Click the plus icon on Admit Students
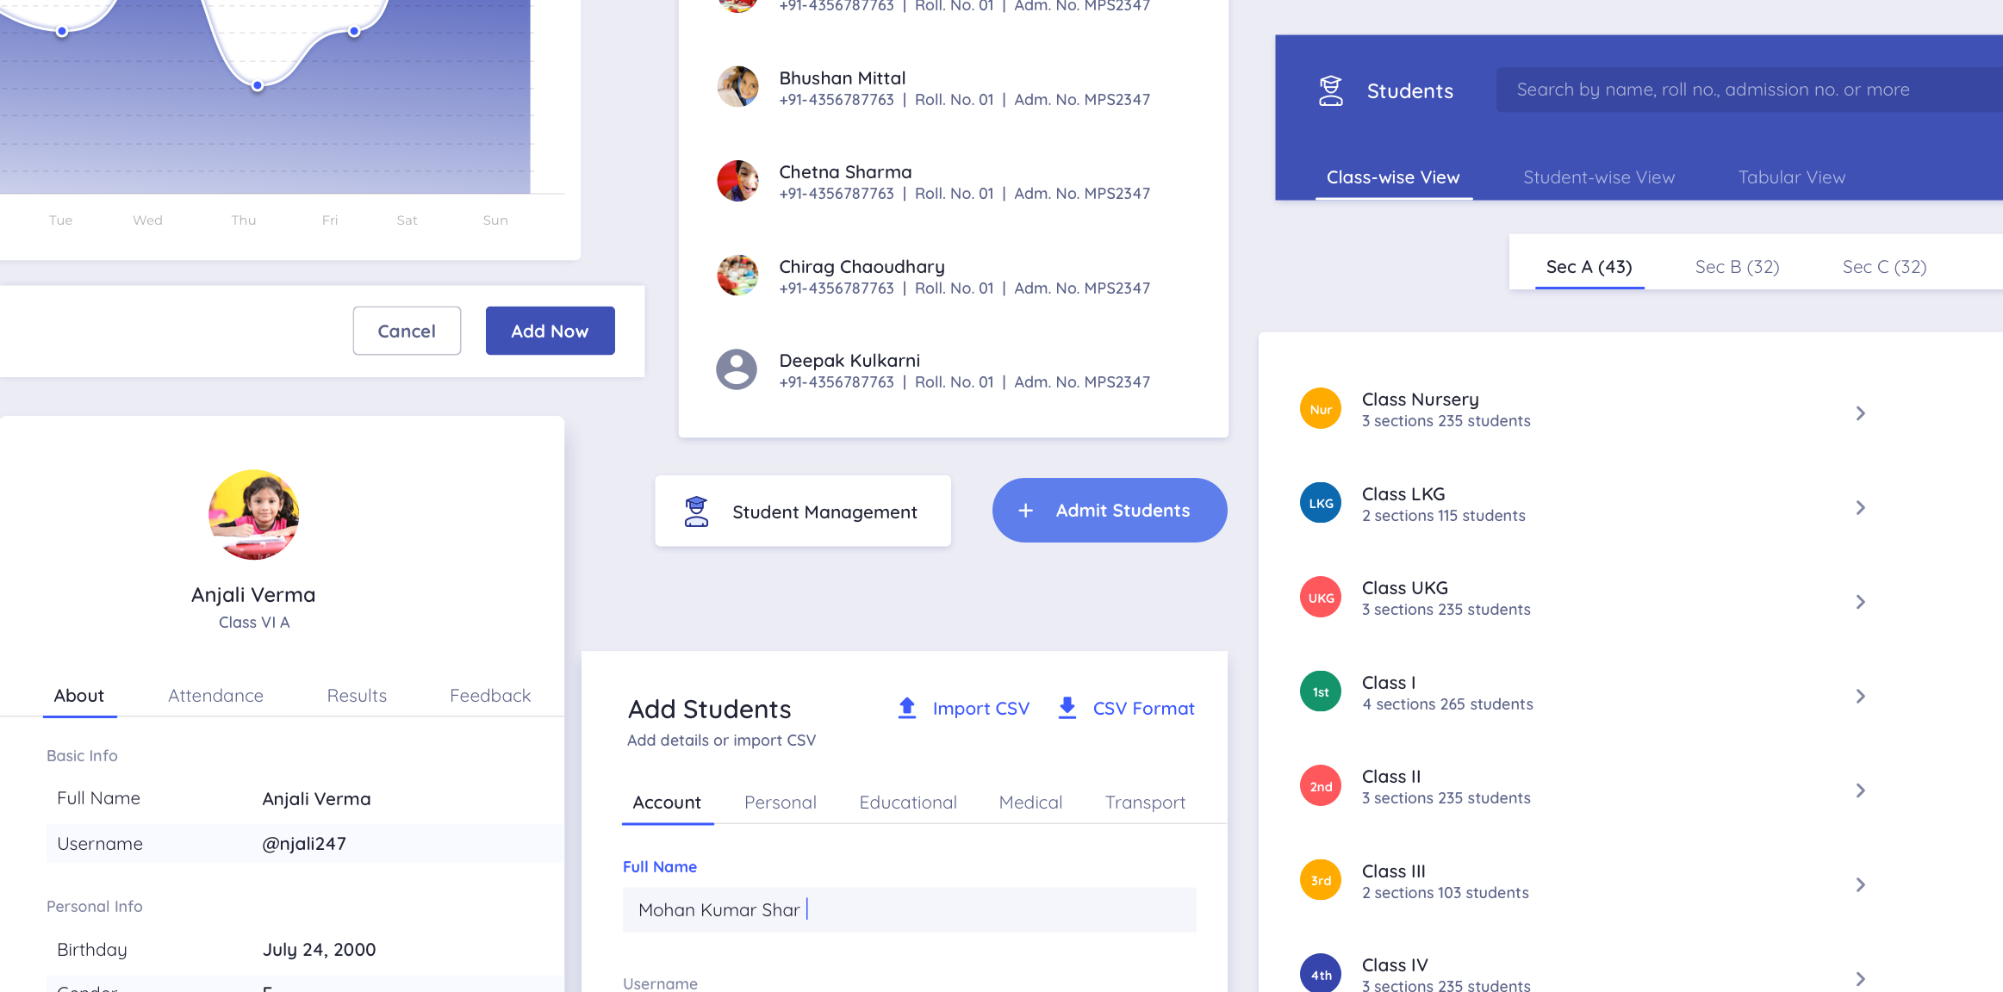The width and height of the screenshot is (2003, 992). tap(1025, 511)
